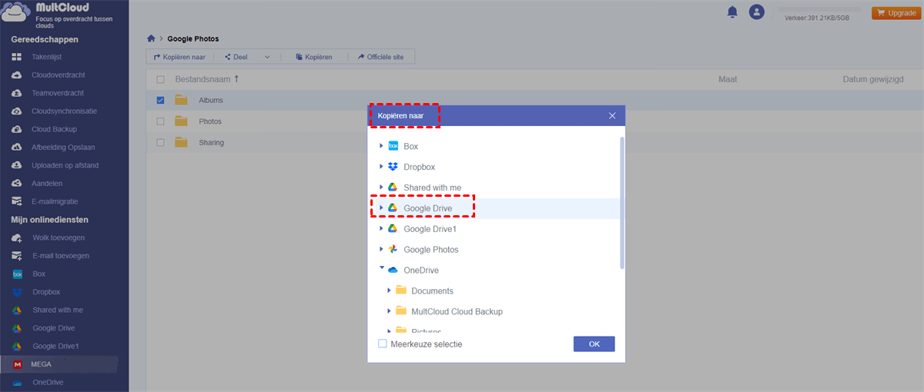Check the Photos row checkbox
This screenshot has height=392, width=924.
tap(160, 121)
